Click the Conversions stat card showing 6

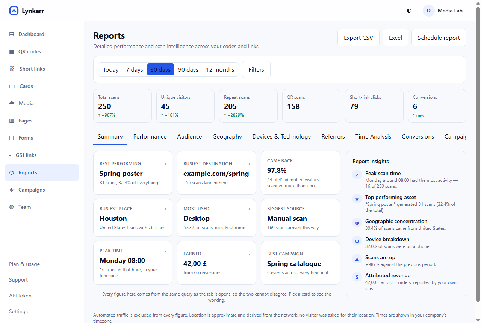coord(437,106)
